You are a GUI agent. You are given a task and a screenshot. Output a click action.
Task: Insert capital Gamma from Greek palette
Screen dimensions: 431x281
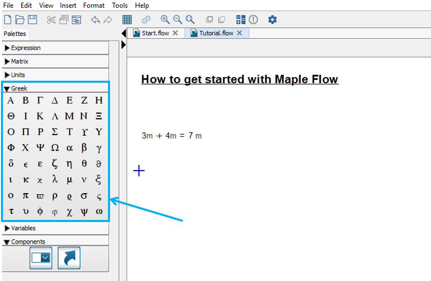coord(40,100)
